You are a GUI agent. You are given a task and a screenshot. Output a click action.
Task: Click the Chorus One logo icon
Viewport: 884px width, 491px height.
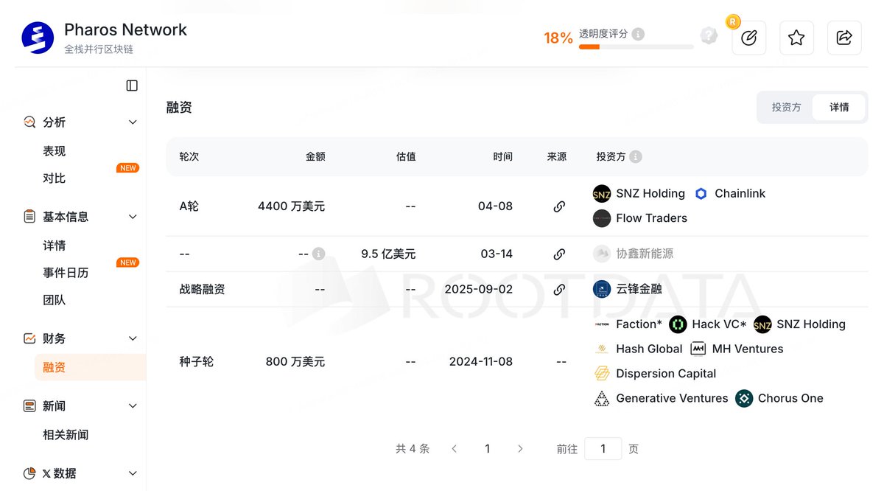pyautogui.click(x=744, y=399)
